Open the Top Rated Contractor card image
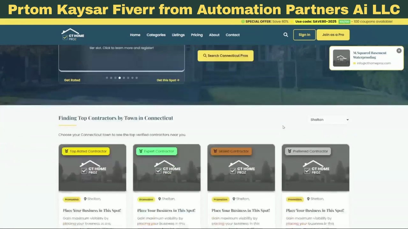 (92, 168)
